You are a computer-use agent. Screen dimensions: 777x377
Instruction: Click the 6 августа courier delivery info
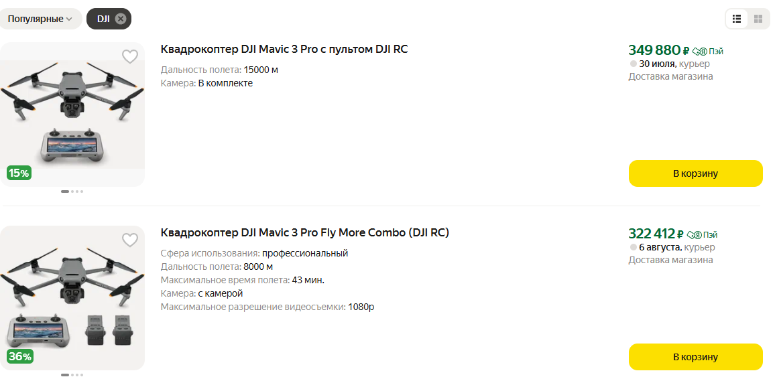[x=672, y=247]
